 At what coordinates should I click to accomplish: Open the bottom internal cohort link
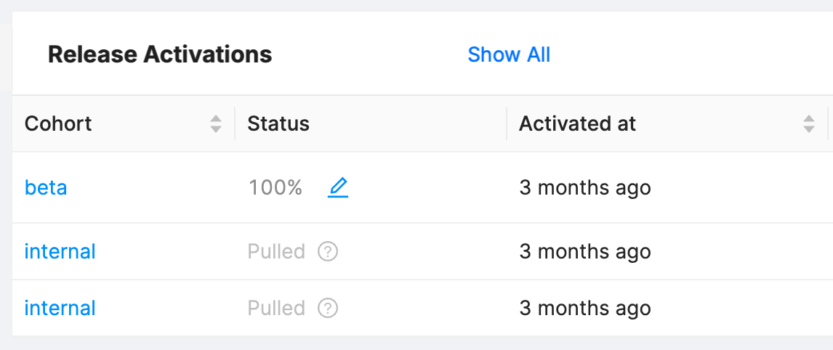pos(60,309)
